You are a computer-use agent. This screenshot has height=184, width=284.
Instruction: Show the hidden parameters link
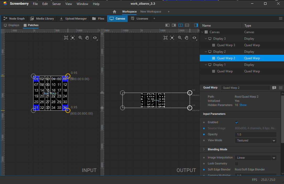[x=243, y=105]
